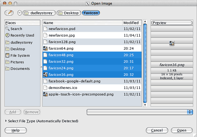Open the file filter dropdown
The height and width of the screenshot is (137, 197).
click(140, 112)
